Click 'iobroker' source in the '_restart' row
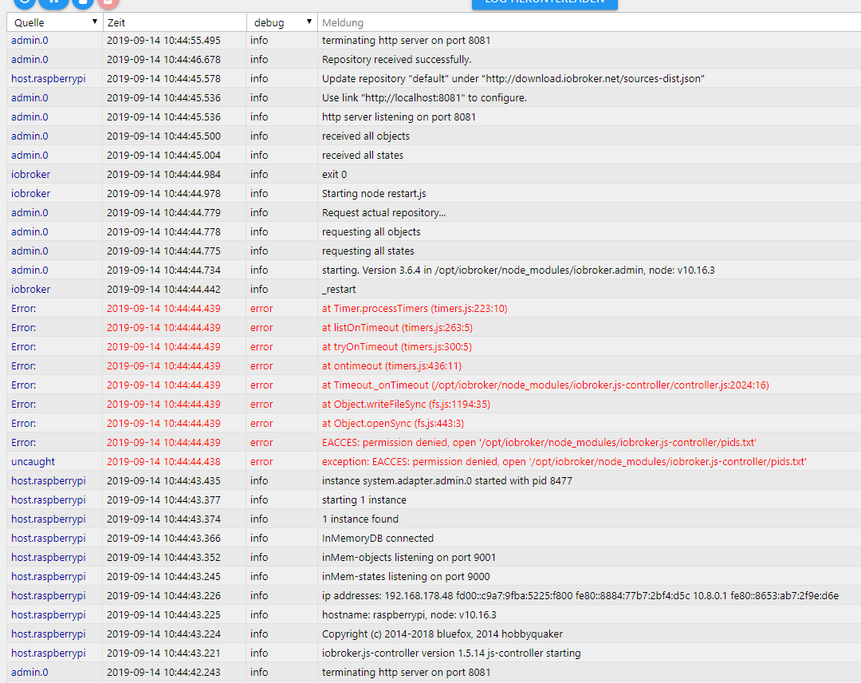Image resolution: width=861 pixels, height=683 pixels. (31, 289)
